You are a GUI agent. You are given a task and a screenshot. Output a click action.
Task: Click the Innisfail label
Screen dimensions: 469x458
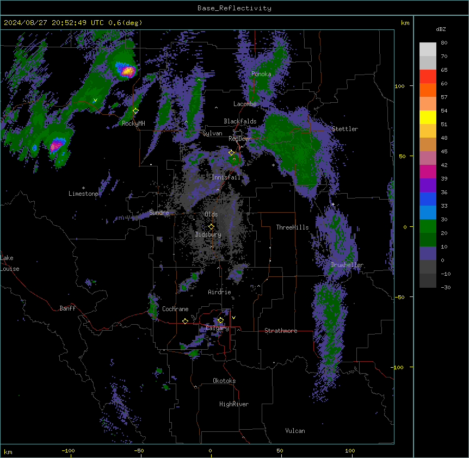tap(226, 177)
